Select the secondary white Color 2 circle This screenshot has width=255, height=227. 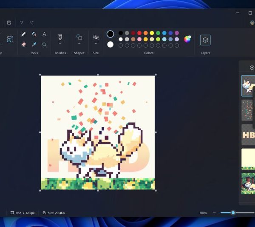(110, 44)
